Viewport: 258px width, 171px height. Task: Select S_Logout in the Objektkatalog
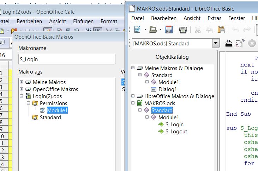(x=176, y=132)
